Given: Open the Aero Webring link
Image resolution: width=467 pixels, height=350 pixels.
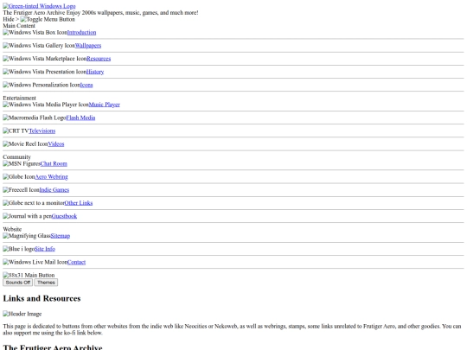Looking at the screenshot, I should point(51,177).
